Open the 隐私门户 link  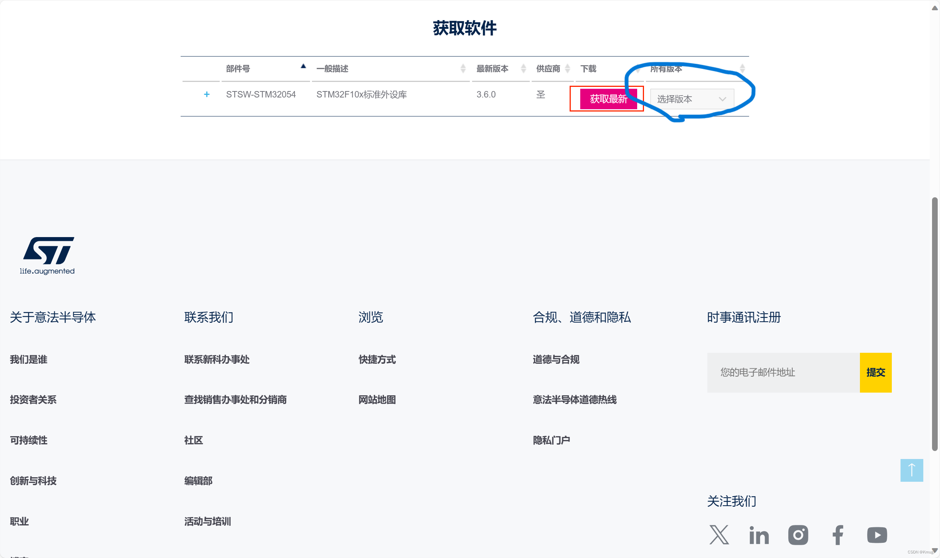tap(551, 440)
